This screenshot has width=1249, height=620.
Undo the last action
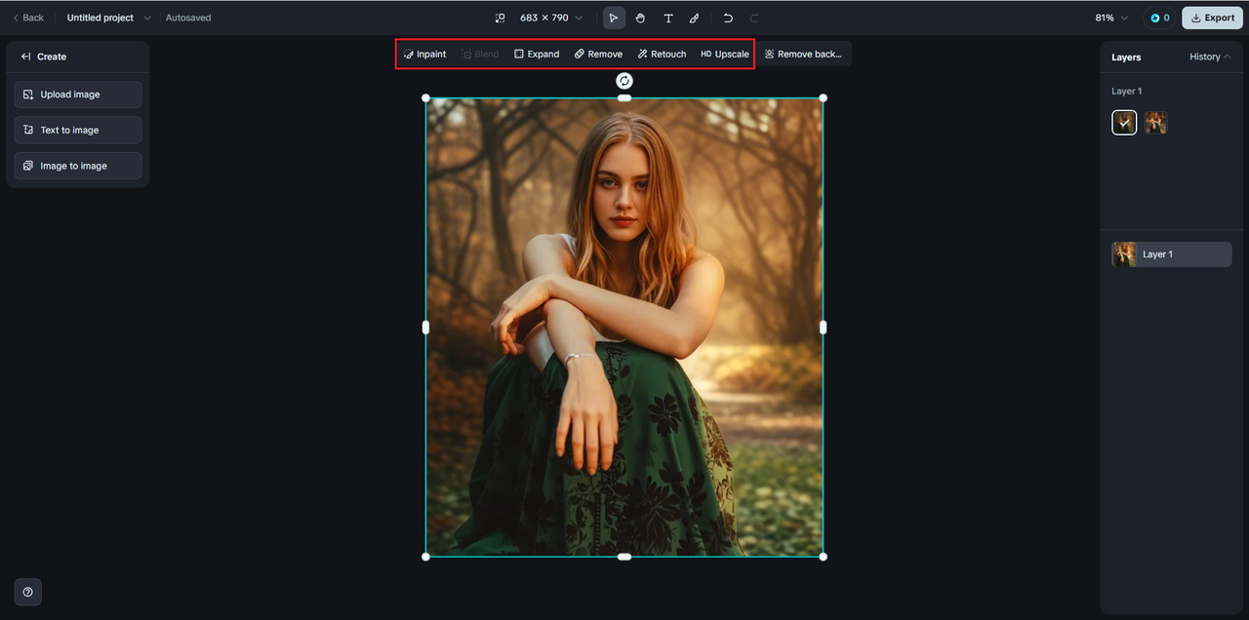click(x=728, y=18)
